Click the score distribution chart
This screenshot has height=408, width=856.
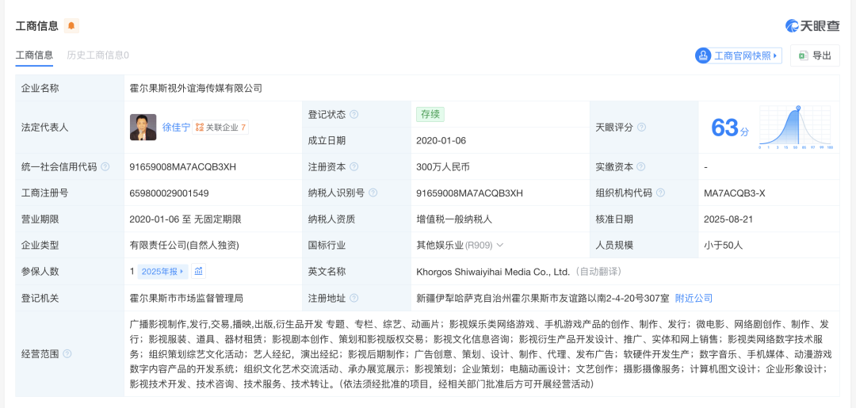click(795, 128)
